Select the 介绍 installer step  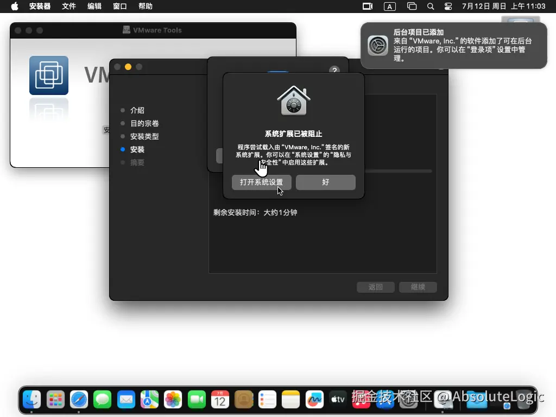coord(137,110)
